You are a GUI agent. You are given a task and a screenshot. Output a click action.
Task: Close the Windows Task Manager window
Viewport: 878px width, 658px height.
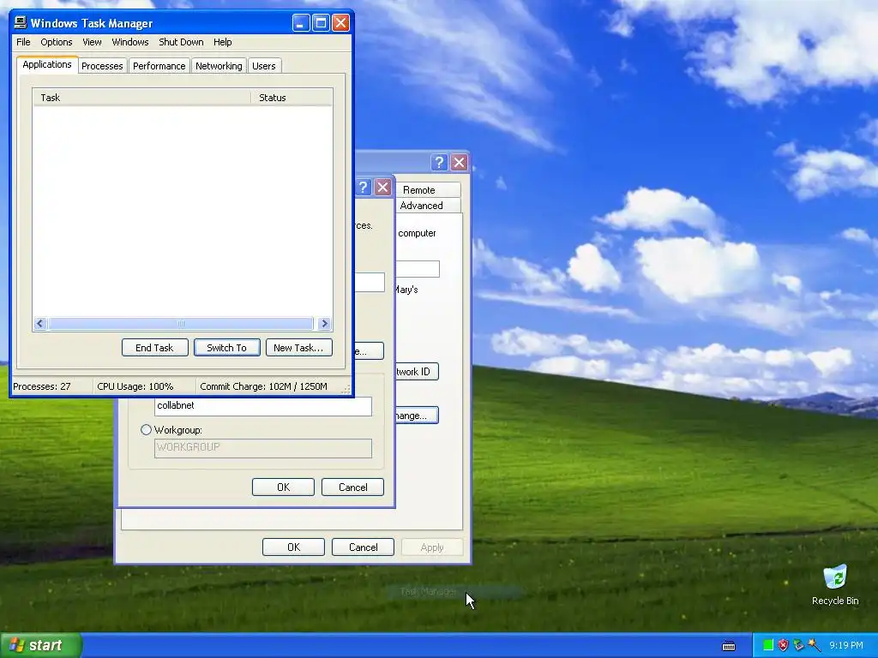pos(340,23)
